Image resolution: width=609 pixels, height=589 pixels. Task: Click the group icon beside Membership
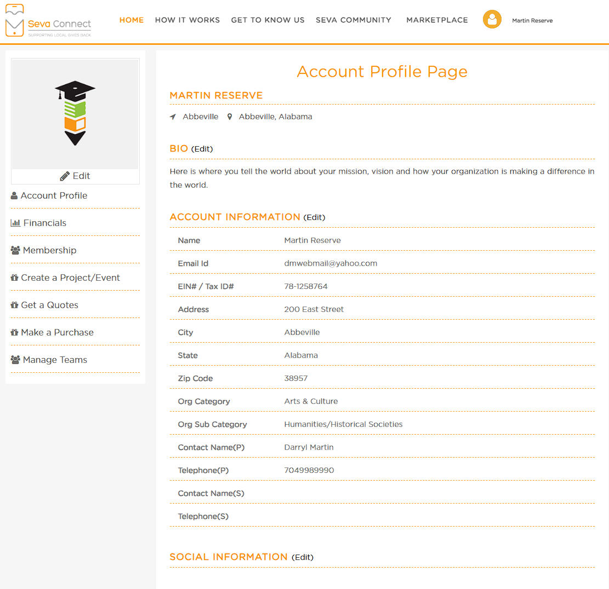click(15, 250)
